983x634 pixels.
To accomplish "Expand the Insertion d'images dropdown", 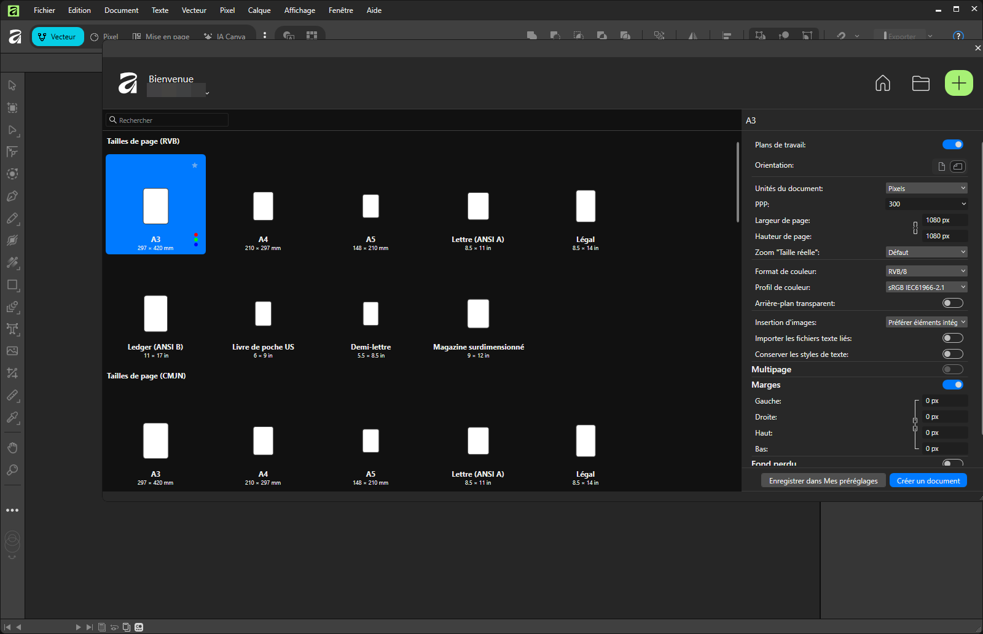I will coord(927,322).
